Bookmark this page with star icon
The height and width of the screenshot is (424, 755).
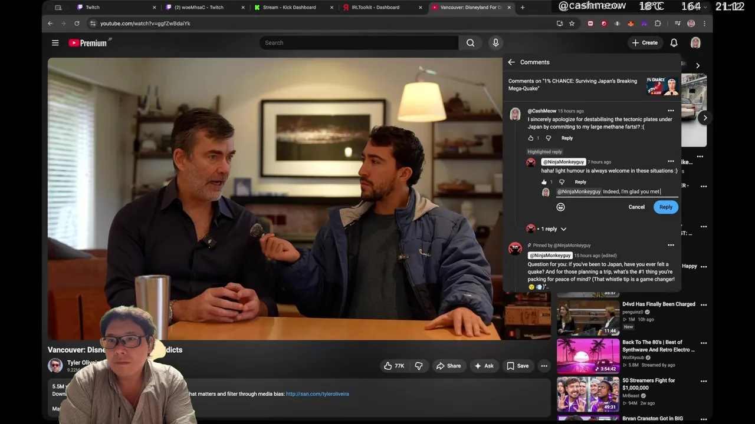[x=572, y=24]
